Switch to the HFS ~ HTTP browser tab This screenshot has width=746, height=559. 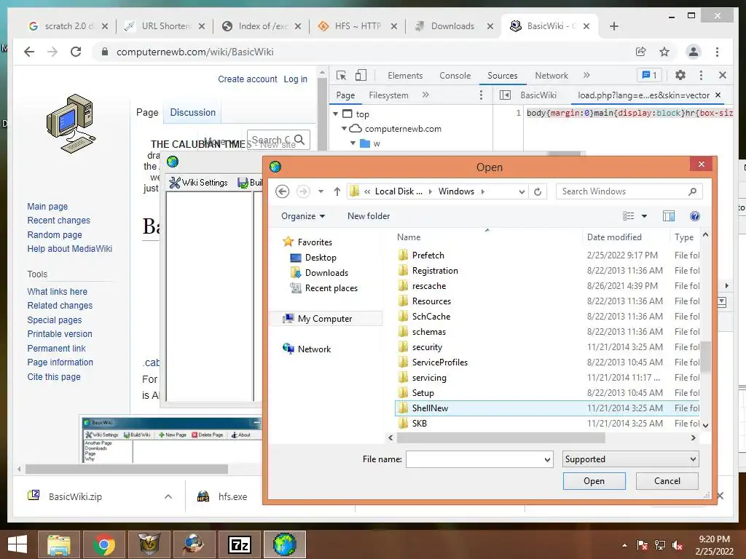point(358,26)
